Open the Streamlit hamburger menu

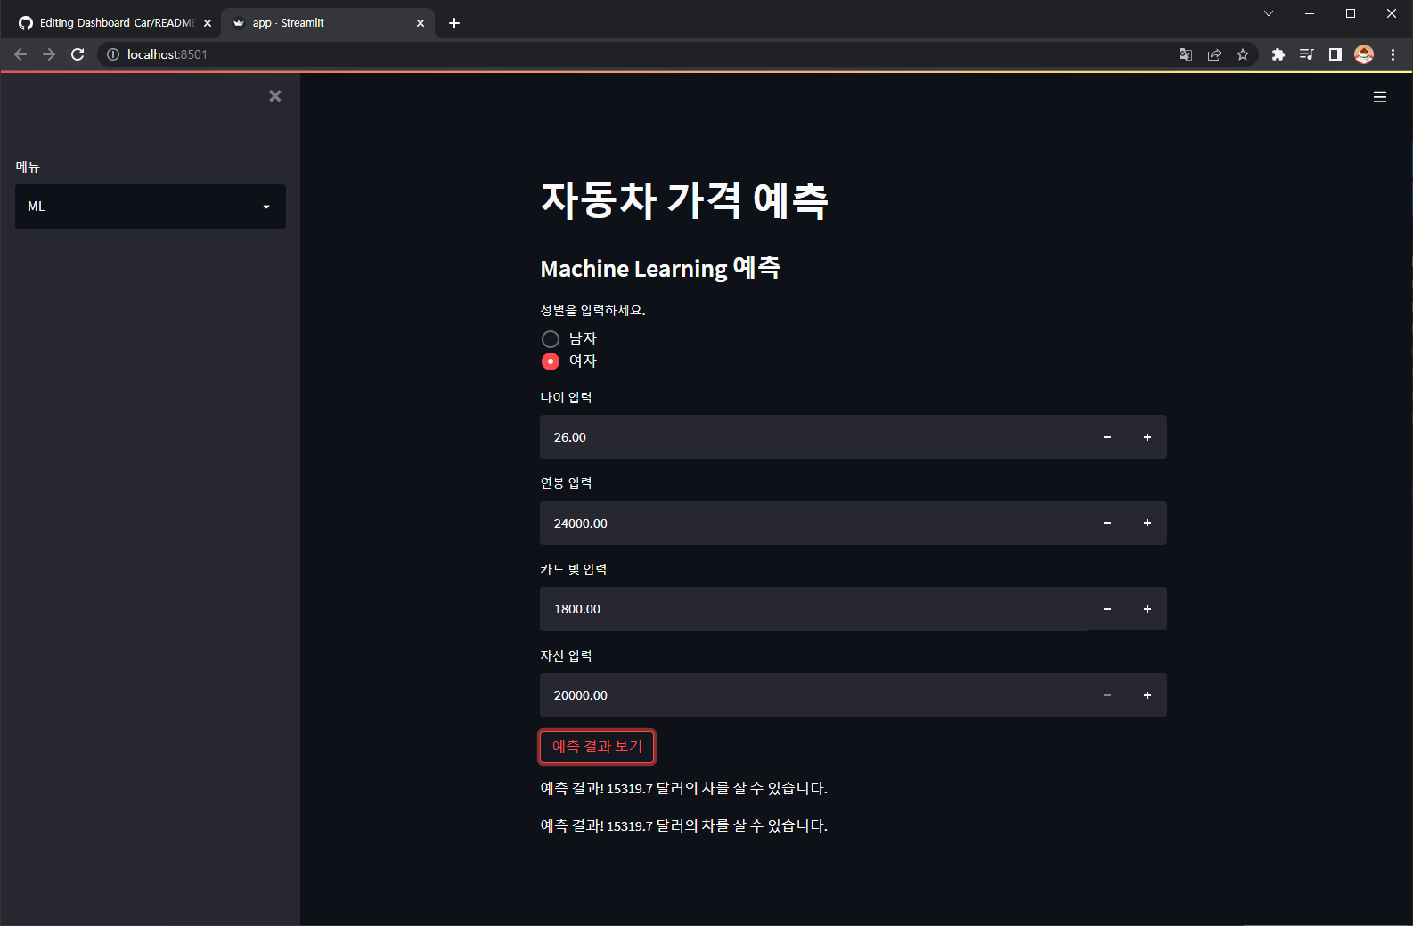tap(1380, 97)
